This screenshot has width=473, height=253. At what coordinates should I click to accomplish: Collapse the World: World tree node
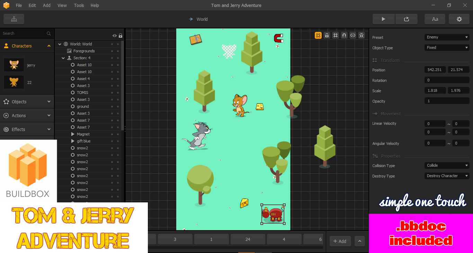tap(60, 44)
